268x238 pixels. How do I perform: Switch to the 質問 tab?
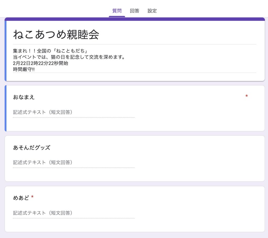point(117,11)
